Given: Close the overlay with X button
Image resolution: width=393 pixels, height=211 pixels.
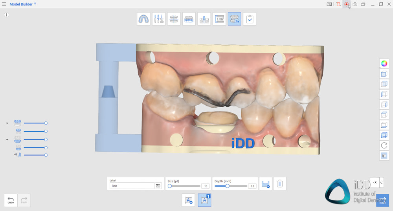Looking at the screenshot, I should [x=375, y=182].
